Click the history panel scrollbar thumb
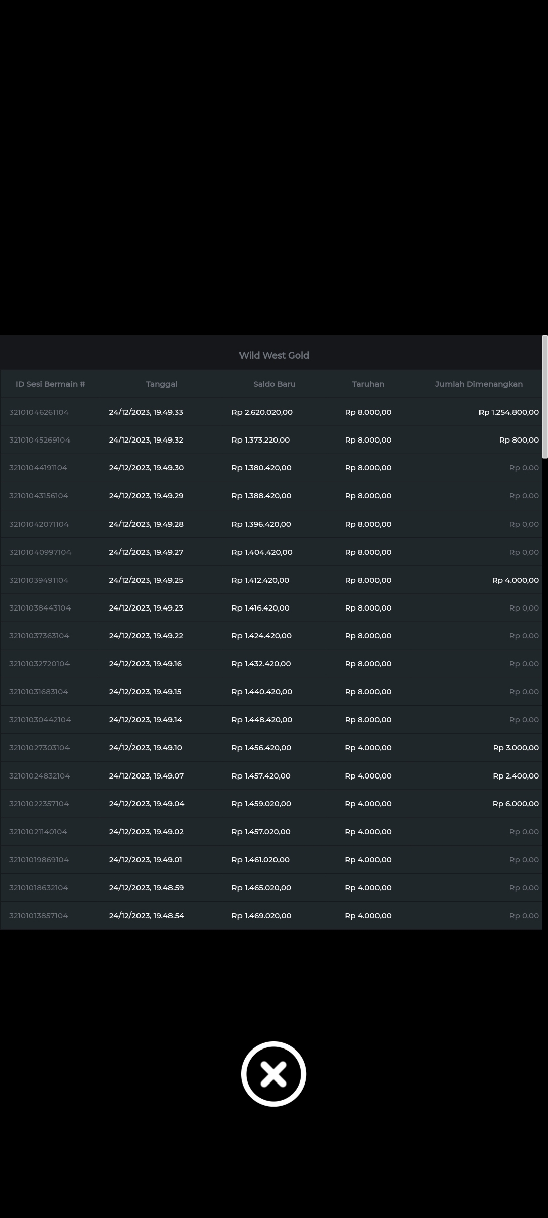 tap(545, 397)
